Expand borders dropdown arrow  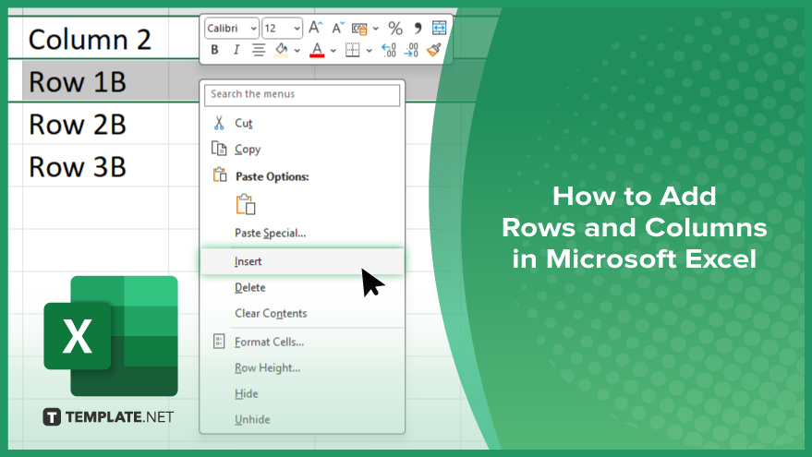point(369,51)
